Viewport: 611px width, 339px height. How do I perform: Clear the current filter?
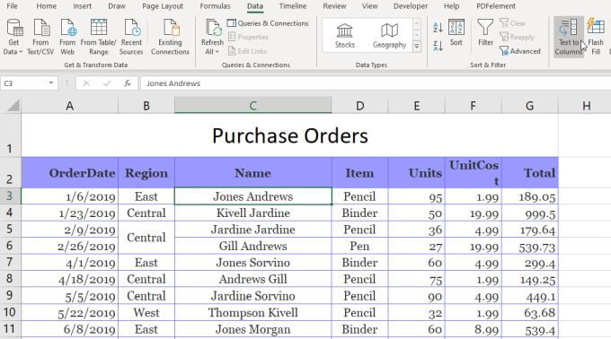pyautogui.click(x=513, y=23)
